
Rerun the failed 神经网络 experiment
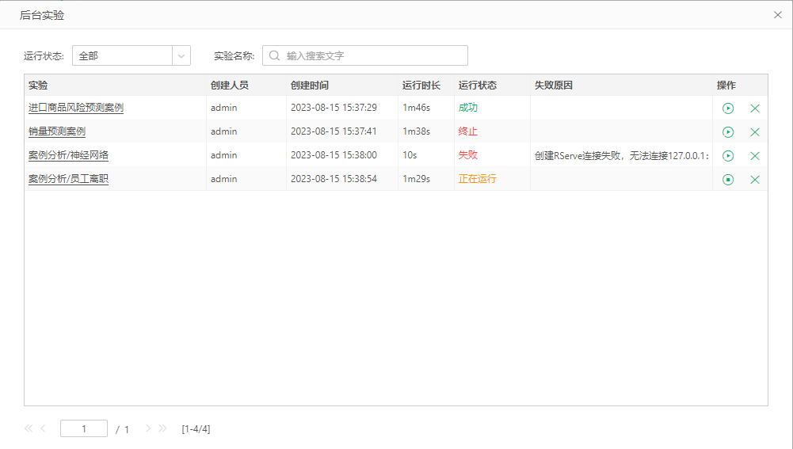(x=728, y=156)
